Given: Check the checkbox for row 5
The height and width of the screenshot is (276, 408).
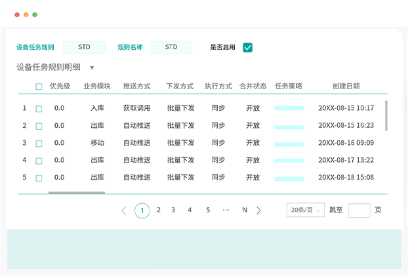Looking at the screenshot, I should (39, 178).
